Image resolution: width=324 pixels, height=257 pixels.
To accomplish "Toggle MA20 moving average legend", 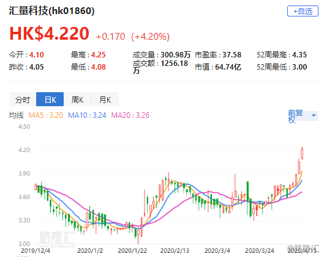I will coord(130,115).
